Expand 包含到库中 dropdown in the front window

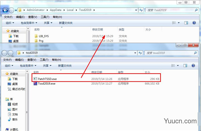click(28, 66)
